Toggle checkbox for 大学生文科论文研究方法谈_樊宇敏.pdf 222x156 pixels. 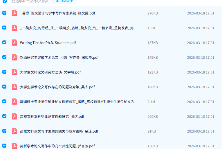4,72
